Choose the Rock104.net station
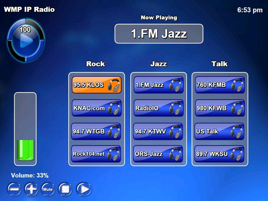 coord(96,154)
